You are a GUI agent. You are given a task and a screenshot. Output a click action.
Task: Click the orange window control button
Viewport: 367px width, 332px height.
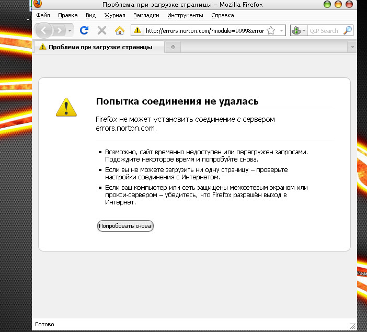point(338,4)
